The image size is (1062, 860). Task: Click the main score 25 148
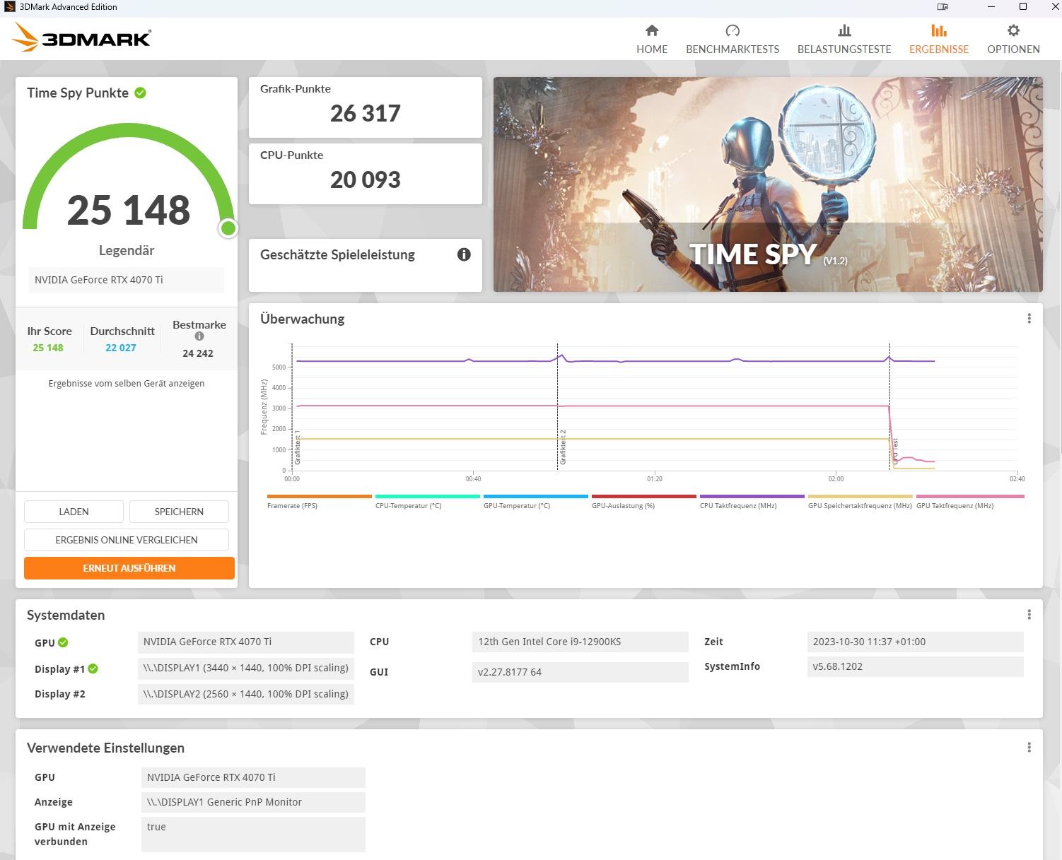[129, 210]
